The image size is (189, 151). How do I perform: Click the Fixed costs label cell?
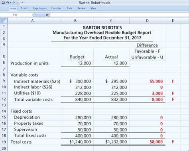[x=21, y=111]
